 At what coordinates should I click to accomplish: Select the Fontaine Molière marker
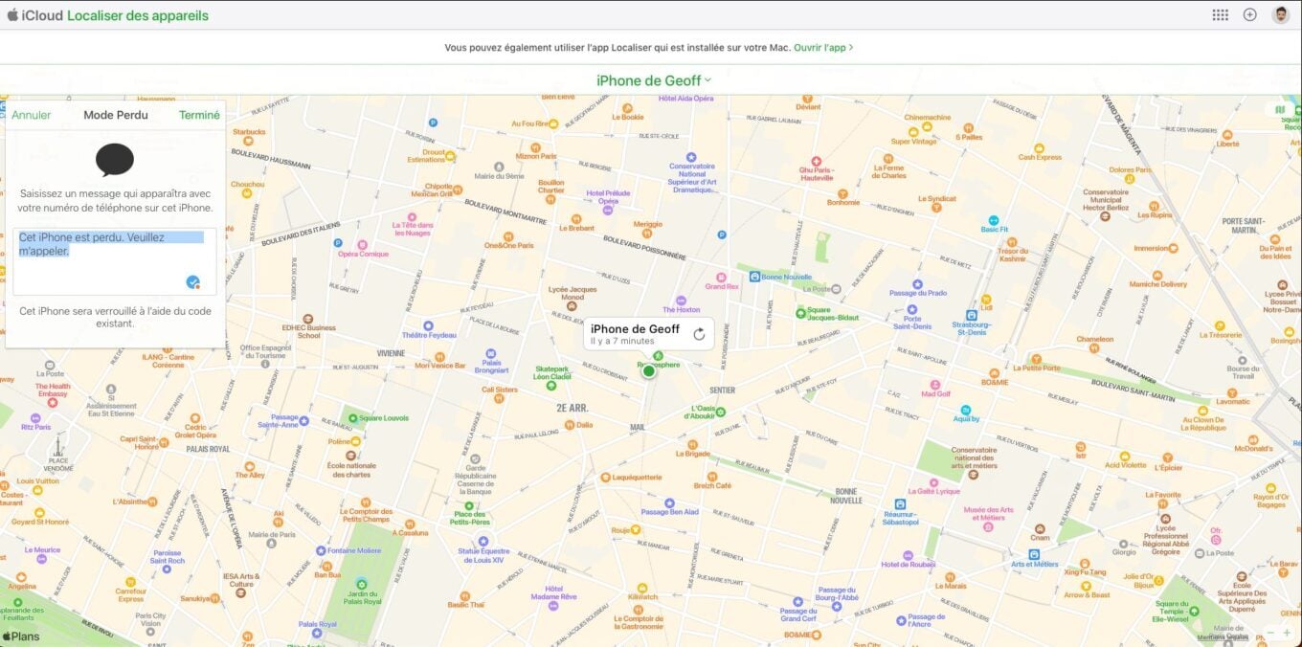click(x=321, y=550)
